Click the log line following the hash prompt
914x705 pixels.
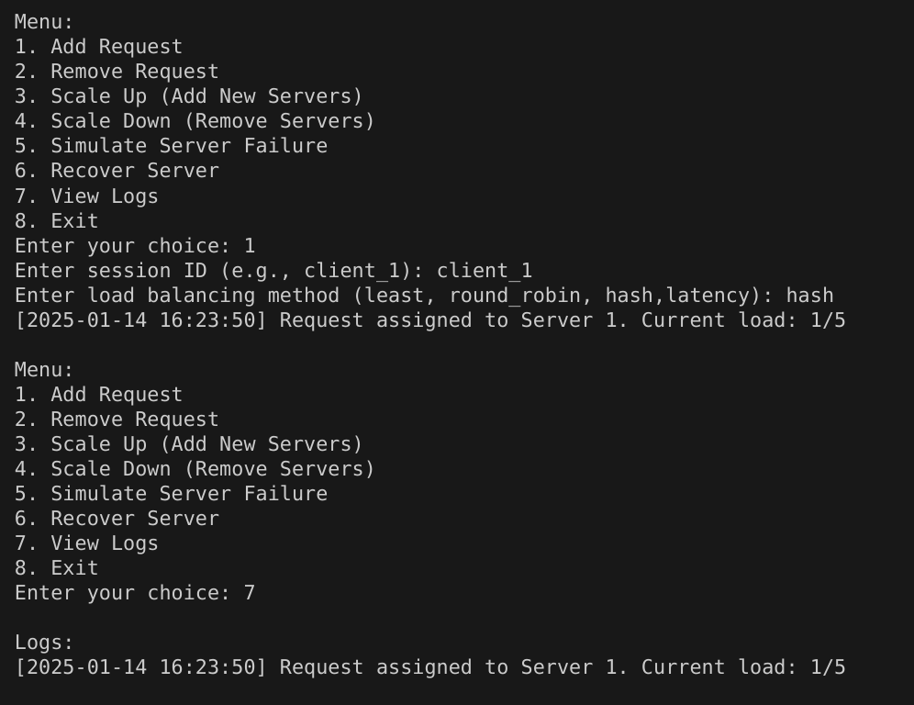coord(430,320)
